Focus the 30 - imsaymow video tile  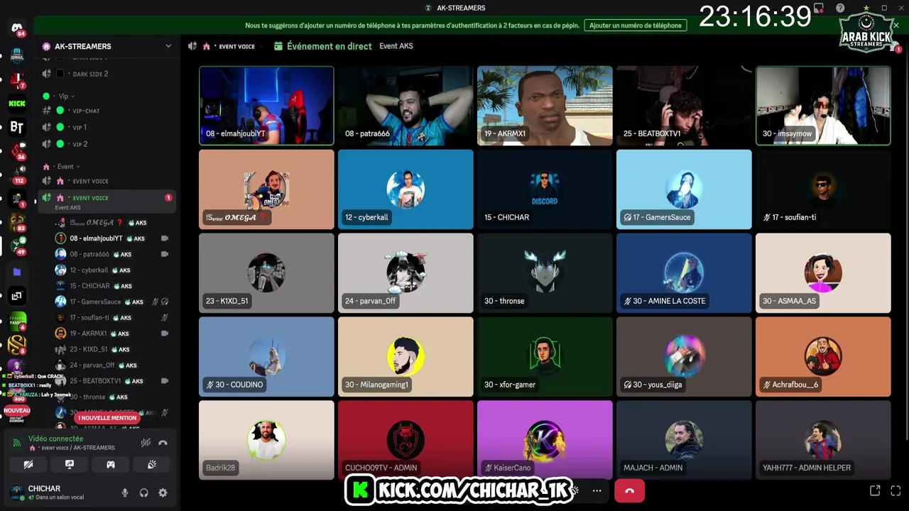click(x=823, y=106)
